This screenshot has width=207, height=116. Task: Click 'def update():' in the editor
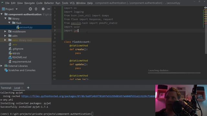(79, 64)
